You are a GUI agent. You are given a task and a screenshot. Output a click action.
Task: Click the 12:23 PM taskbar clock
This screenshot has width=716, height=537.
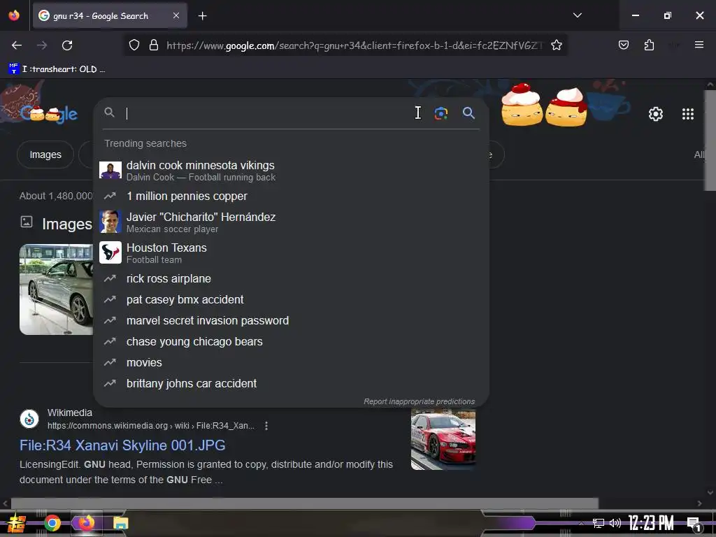coord(651,523)
